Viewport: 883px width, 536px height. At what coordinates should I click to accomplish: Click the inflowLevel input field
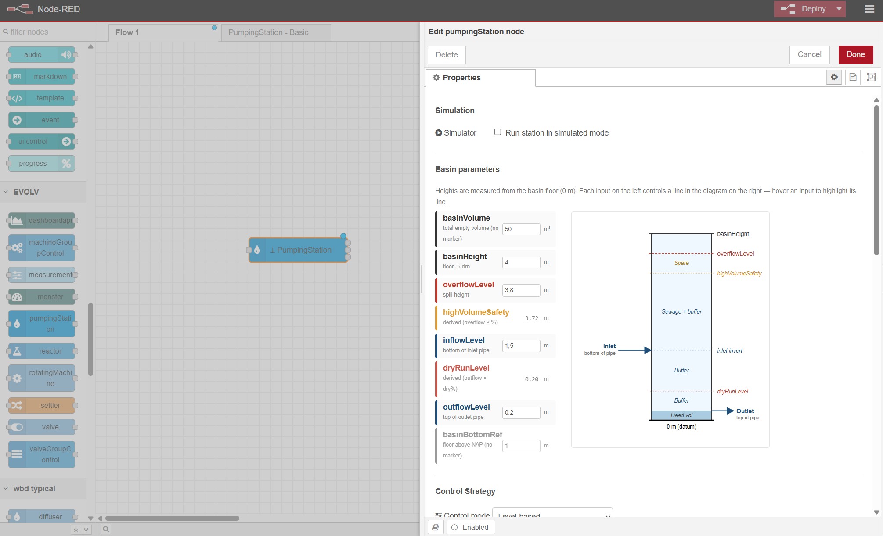coord(521,346)
